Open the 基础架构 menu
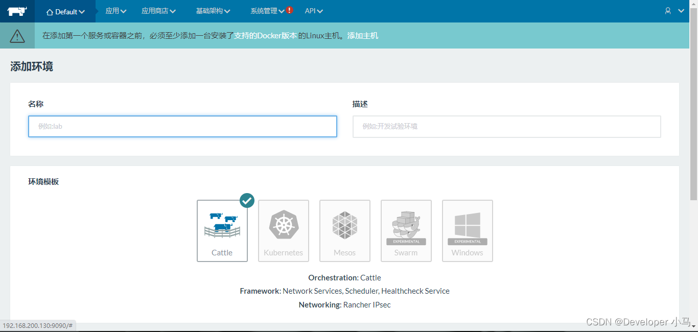This screenshot has height=332, width=698. [x=213, y=11]
